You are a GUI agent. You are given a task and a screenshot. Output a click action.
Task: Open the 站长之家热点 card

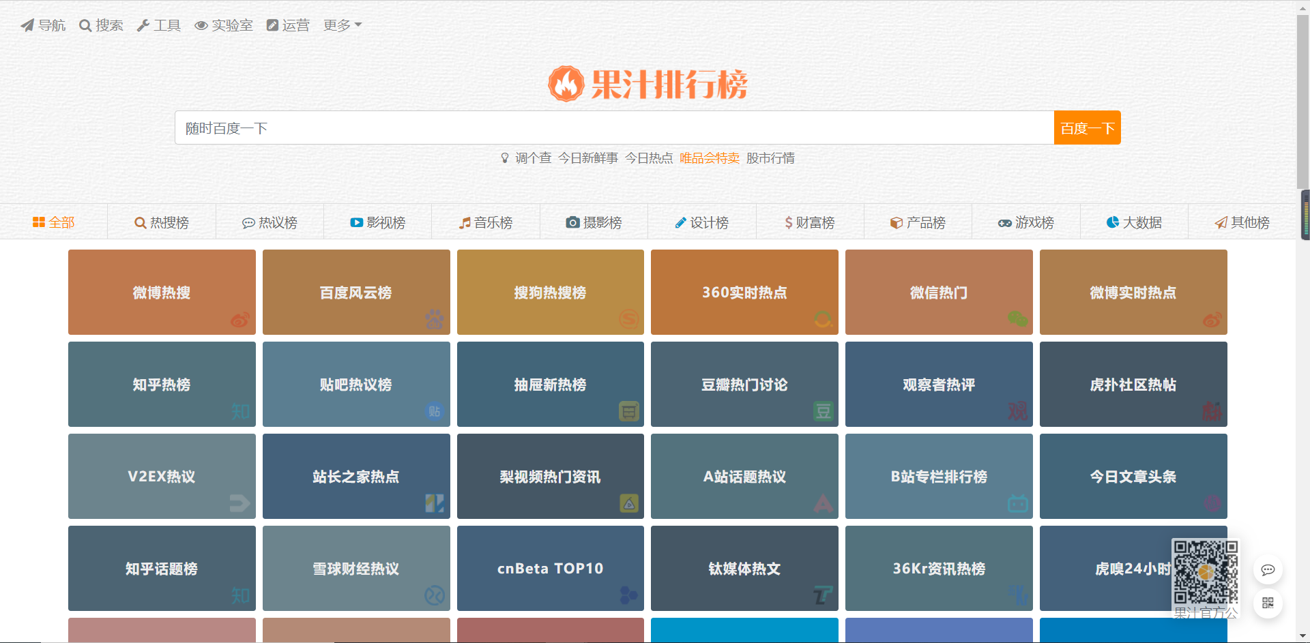pos(356,476)
